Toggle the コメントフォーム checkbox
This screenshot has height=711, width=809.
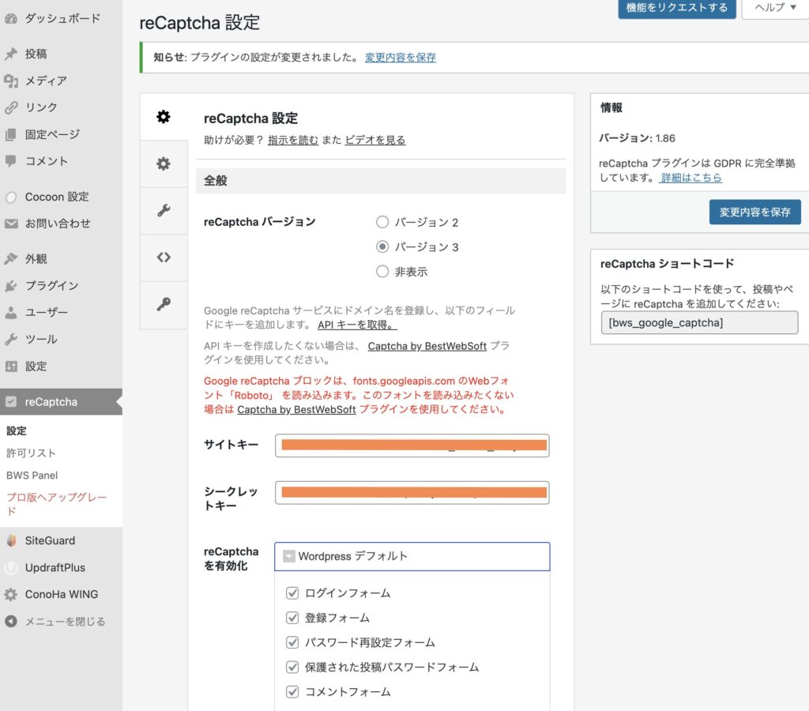tap(292, 692)
